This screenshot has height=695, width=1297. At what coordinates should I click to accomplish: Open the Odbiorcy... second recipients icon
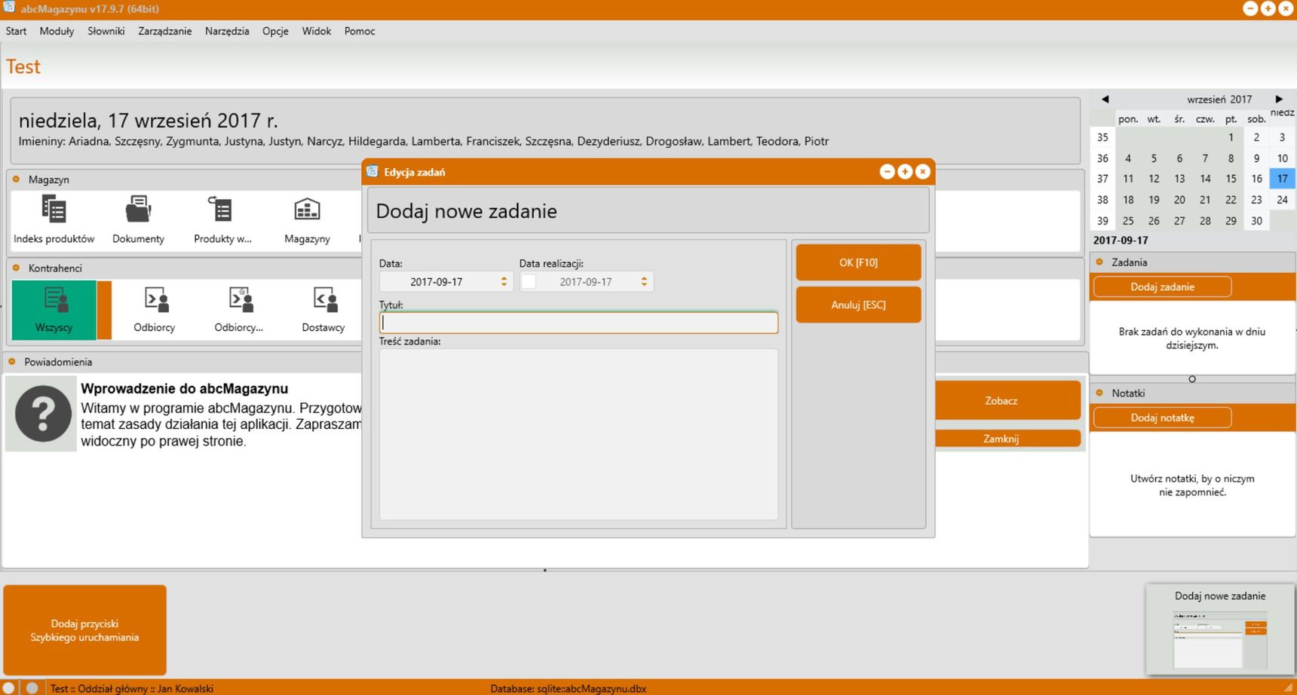coord(239,309)
